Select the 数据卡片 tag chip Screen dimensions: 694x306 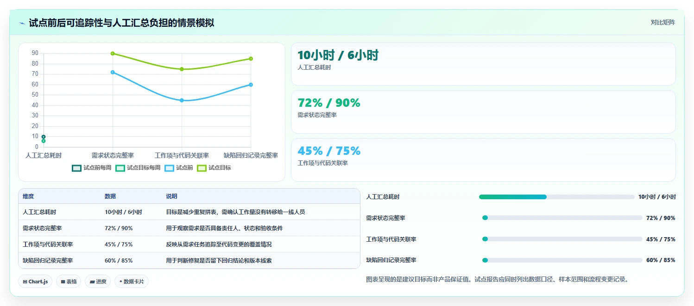[132, 282]
